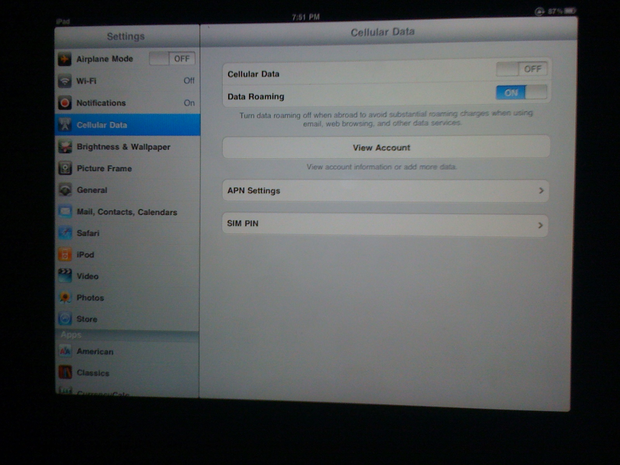Tap the Photos sunflower icon

(65, 298)
